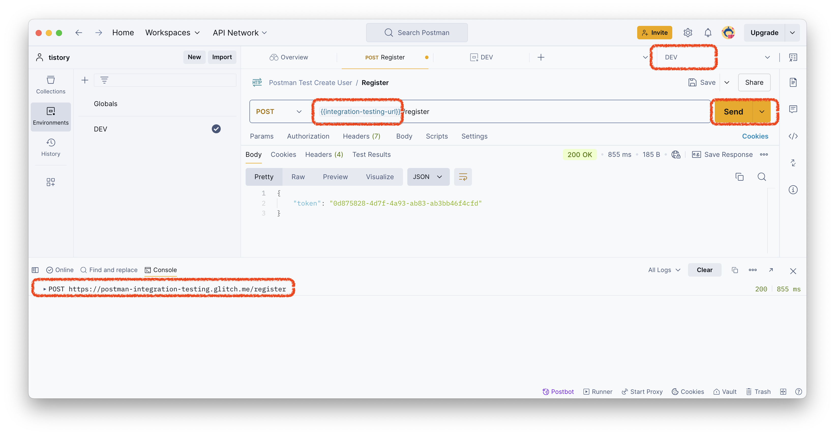
Task: Switch to the Test Results tab
Action: (371, 155)
